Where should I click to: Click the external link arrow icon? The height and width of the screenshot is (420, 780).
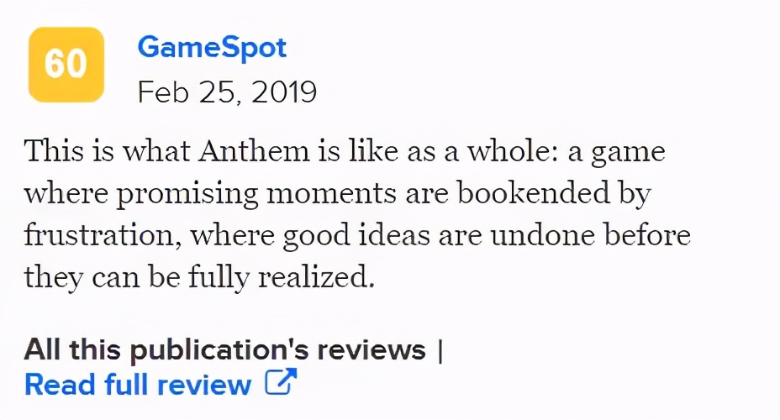(281, 383)
